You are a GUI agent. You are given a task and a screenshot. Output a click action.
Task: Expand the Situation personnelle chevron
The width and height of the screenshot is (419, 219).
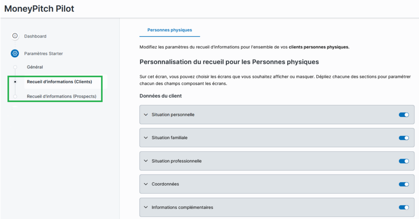pyautogui.click(x=145, y=115)
